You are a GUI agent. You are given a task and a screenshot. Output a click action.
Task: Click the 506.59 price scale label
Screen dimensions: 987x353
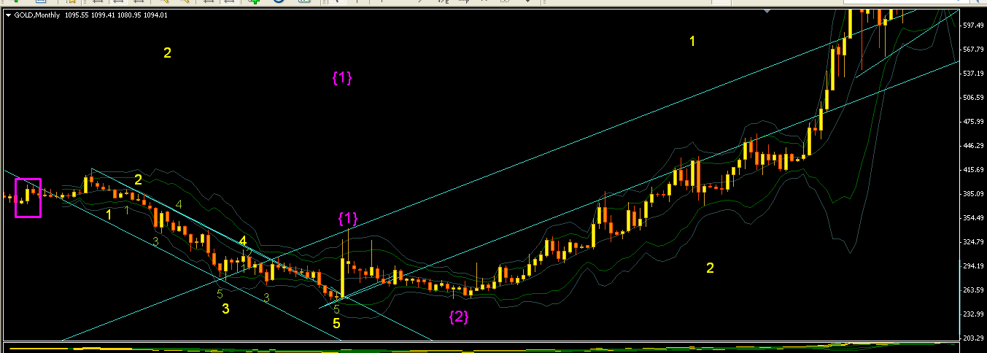coord(974,98)
